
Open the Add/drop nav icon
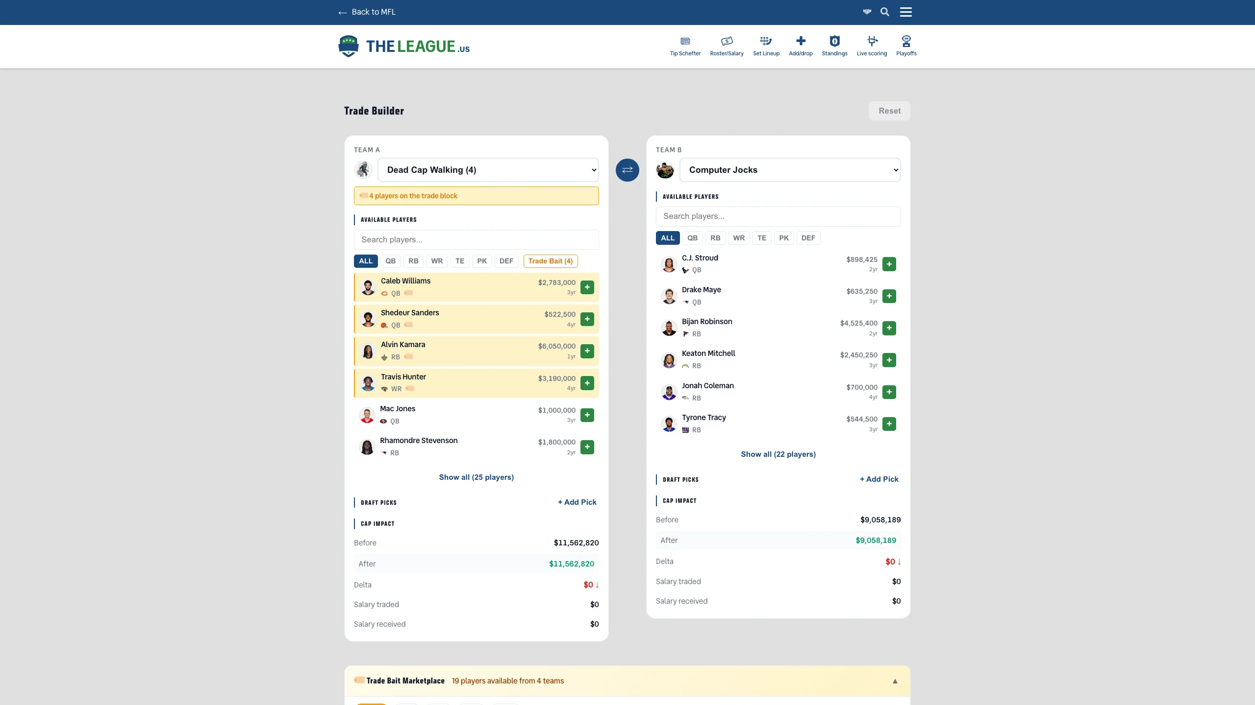tap(801, 46)
